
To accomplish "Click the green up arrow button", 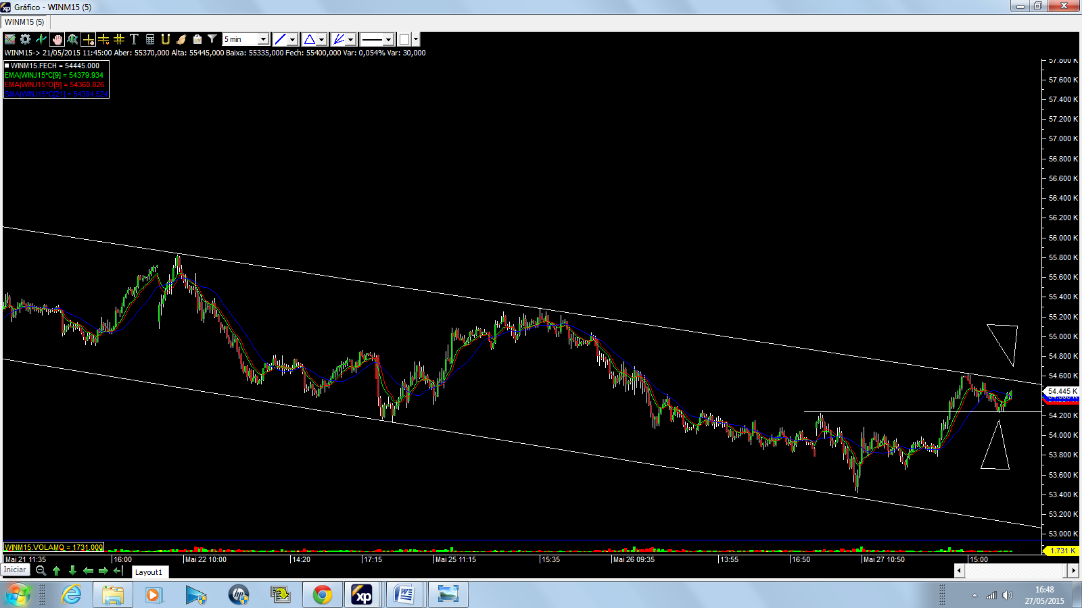I will (x=57, y=571).
